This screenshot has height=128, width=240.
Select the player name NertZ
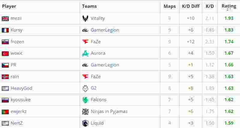coord(16,123)
